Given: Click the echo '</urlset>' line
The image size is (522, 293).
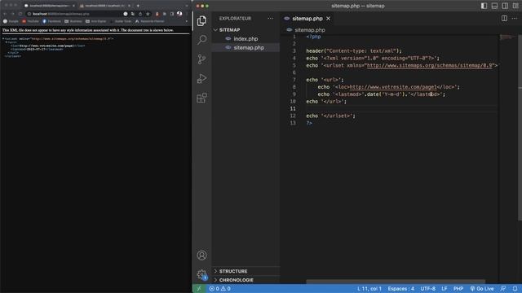Looking at the screenshot, I should [330, 116].
